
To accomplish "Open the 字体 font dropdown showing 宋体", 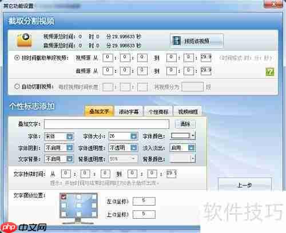I will (59, 136).
